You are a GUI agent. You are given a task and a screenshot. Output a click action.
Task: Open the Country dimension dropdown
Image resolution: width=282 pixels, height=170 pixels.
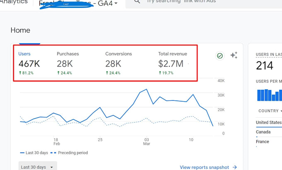270,111
